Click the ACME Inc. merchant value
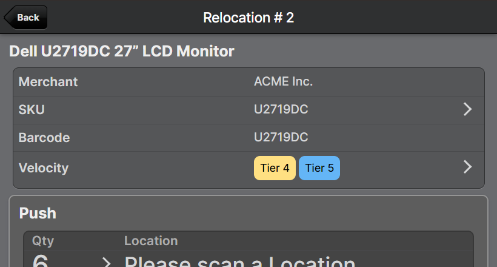The height and width of the screenshot is (267, 497). (283, 81)
